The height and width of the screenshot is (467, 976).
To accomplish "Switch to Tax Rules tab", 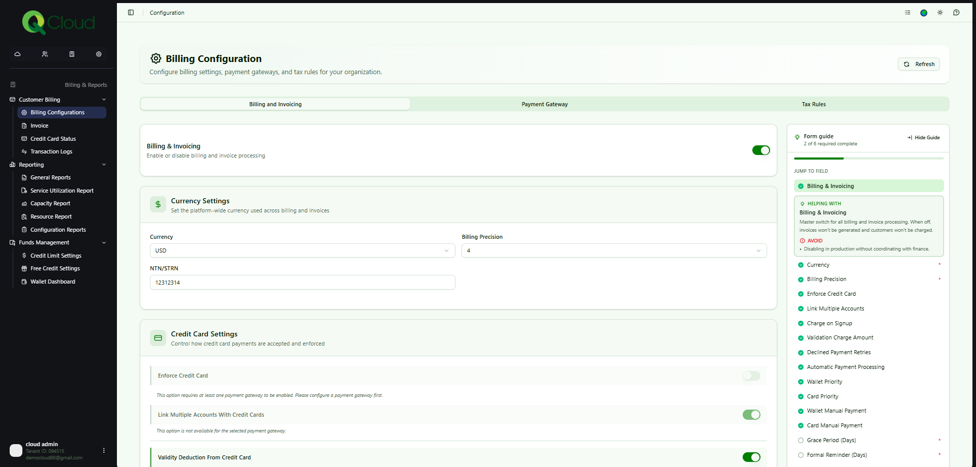I will pos(814,104).
